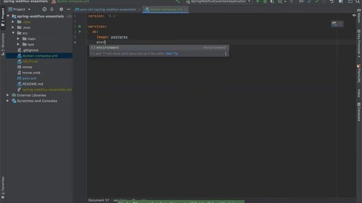Toggle the inspections eye icon in editor corner
The image size is (362, 203).
[354, 15]
